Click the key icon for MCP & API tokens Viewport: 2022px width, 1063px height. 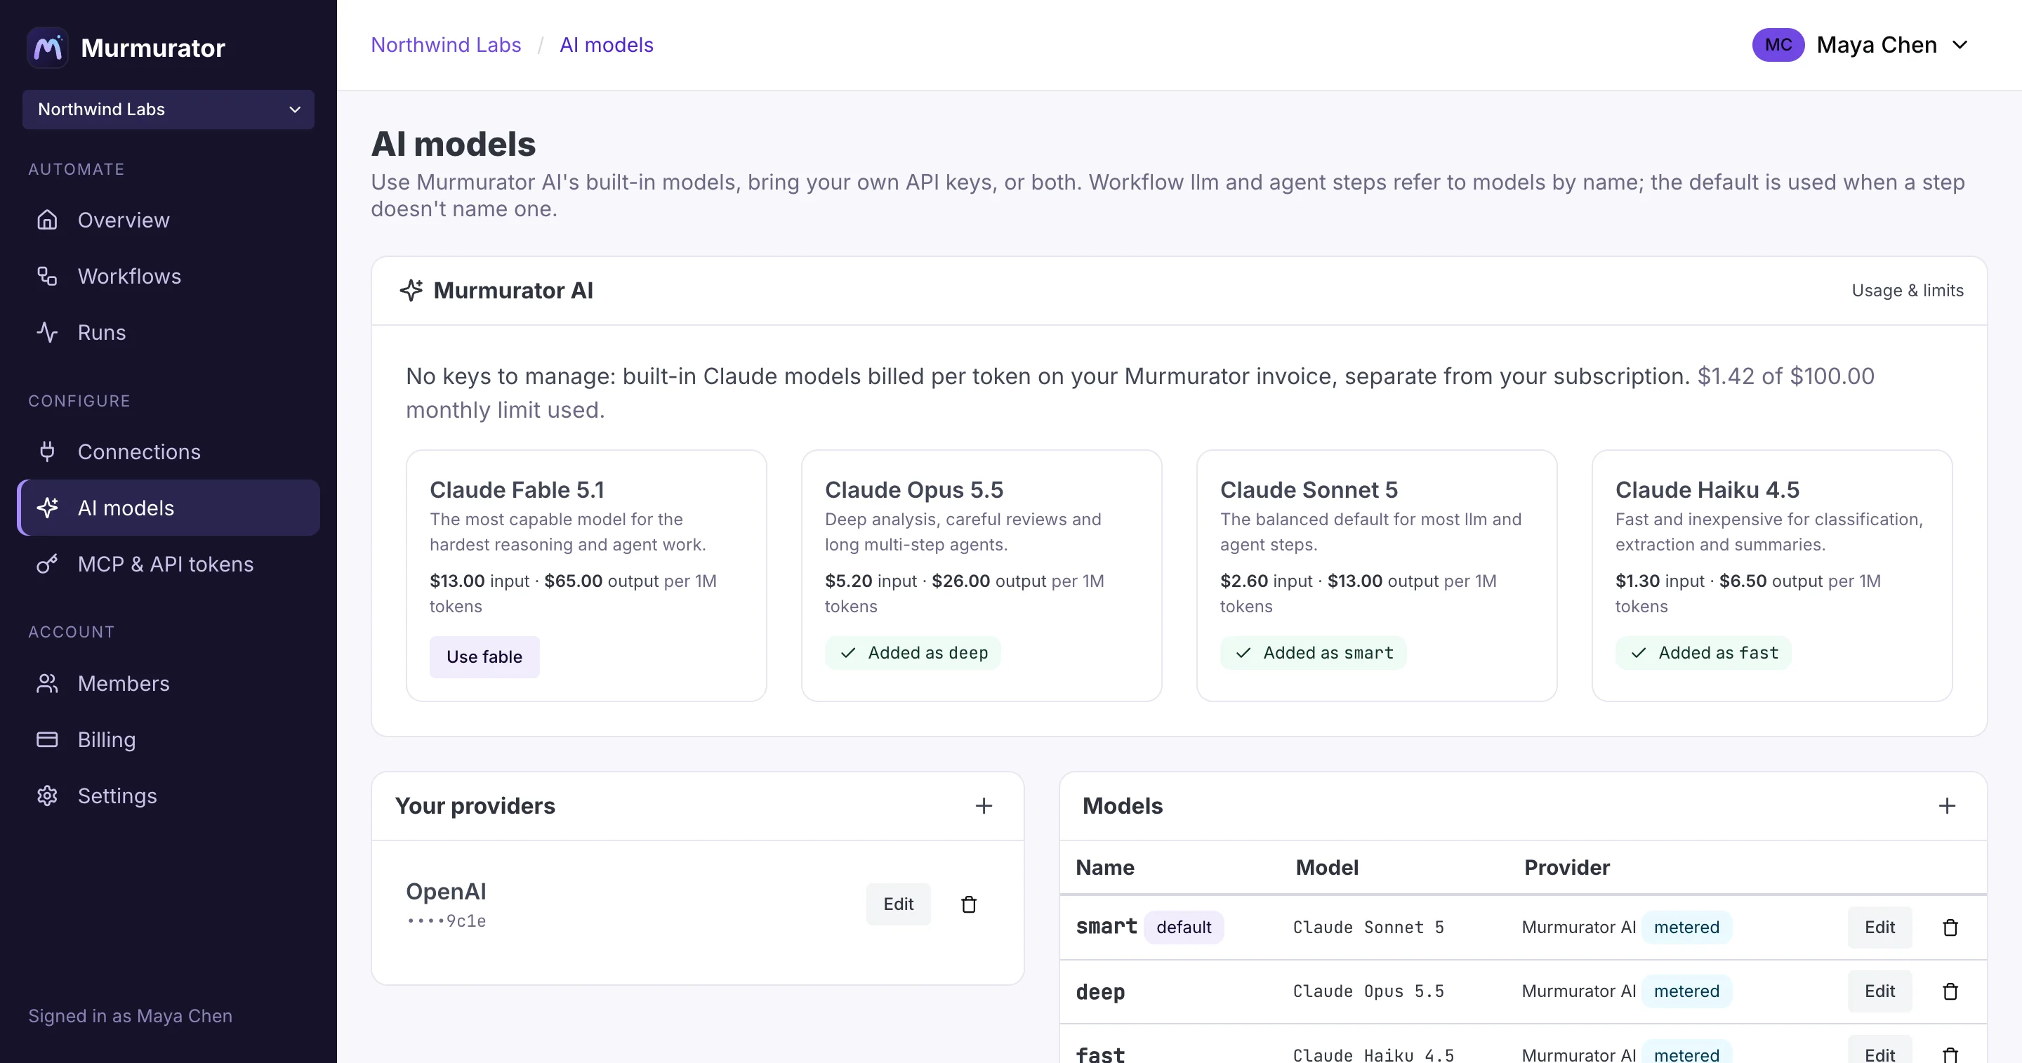click(47, 564)
